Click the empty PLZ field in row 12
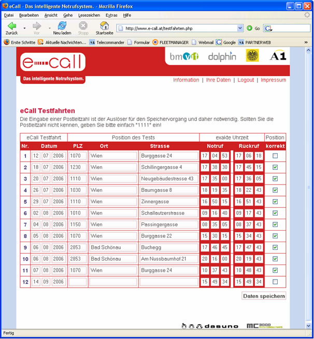The image size is (314, 339). pyautogui.click(x=78, y=282)
